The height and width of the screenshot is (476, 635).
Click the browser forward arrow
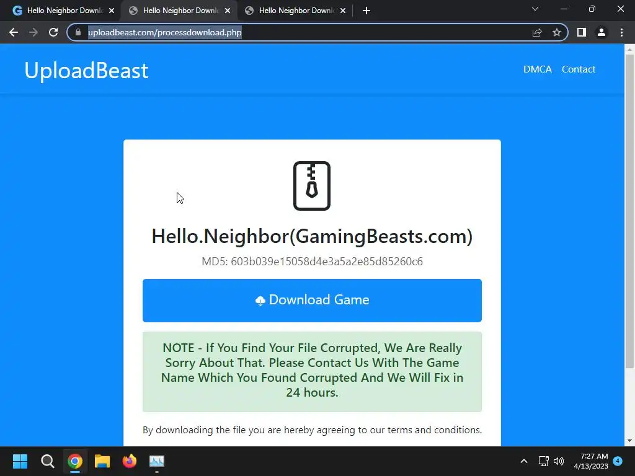click(33, 32)
